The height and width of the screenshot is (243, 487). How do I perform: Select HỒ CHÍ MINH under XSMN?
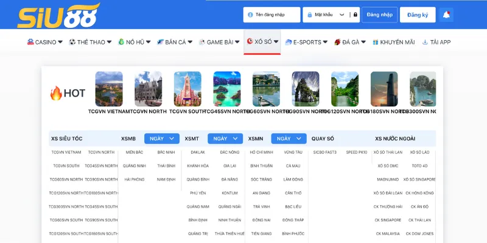coord(262,152)
